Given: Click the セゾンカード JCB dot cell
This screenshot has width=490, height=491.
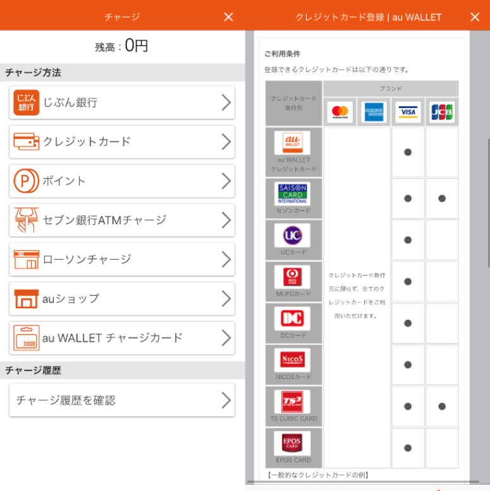Looking at the screenshot, I should [442, 198].
